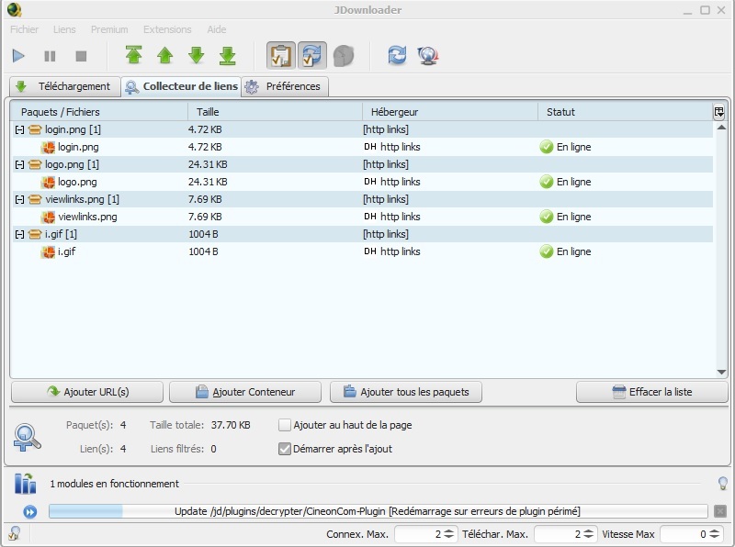Switch to the Téléchargement tab

coord(64,86)
